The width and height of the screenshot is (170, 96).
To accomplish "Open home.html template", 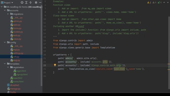I will (x=18, y=82).
